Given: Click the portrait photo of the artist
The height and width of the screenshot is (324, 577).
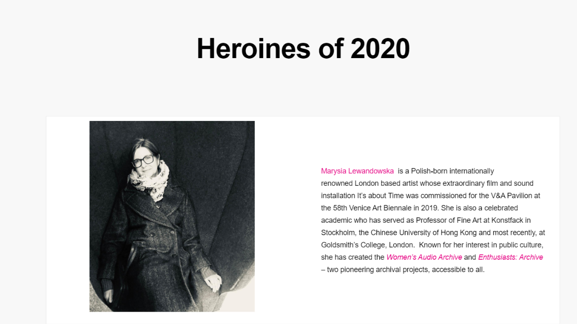Looking at the screenshot, I should point(172,216).
